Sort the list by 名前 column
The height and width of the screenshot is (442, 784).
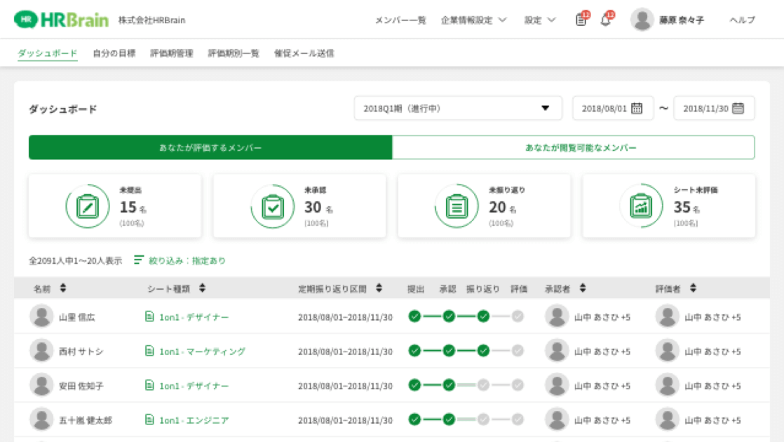pyautogui.click(x=63, y=288)
